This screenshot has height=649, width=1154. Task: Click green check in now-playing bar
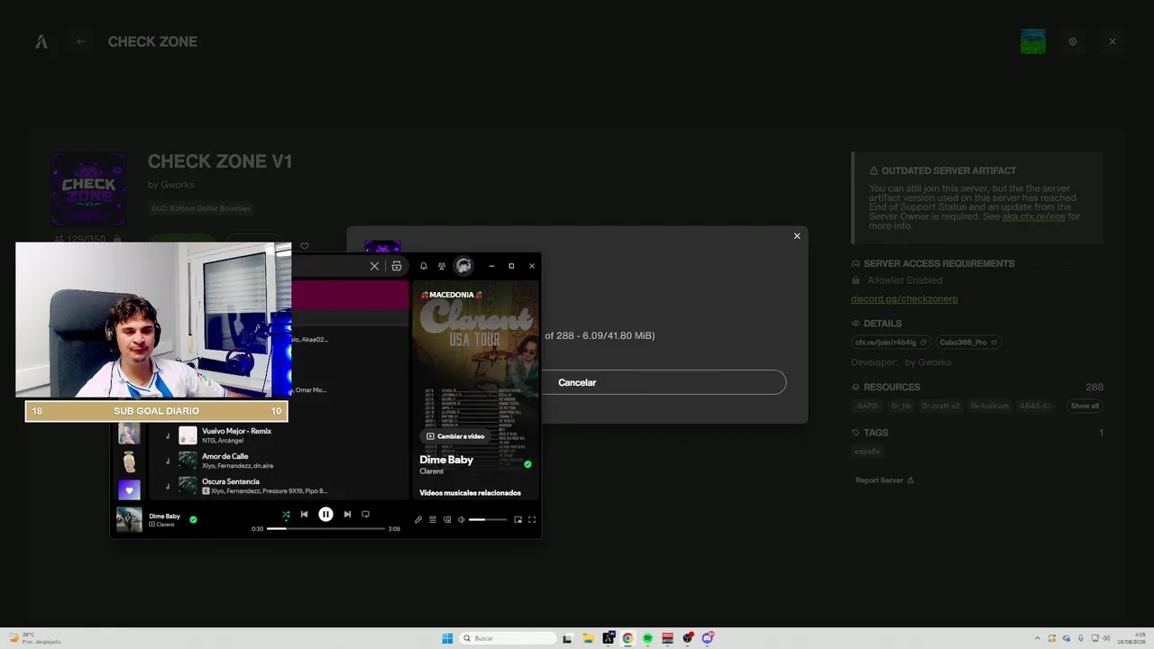click(x=193, y=519)
